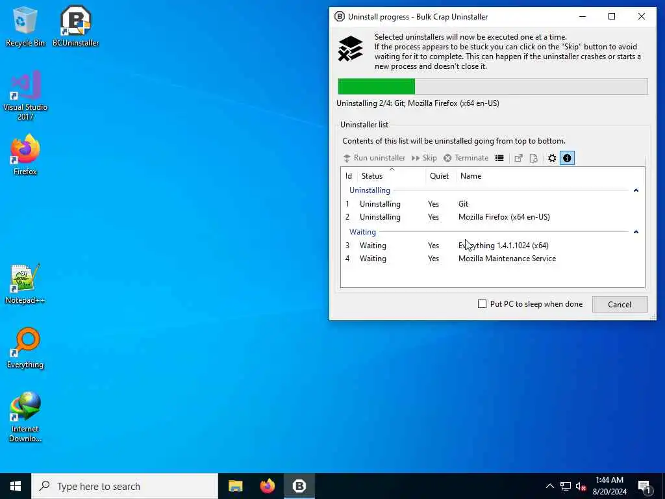Select the BCUninstaller desktop shortcut
The height and width of the screenshot is (499, 665).
tap(75, 27)
